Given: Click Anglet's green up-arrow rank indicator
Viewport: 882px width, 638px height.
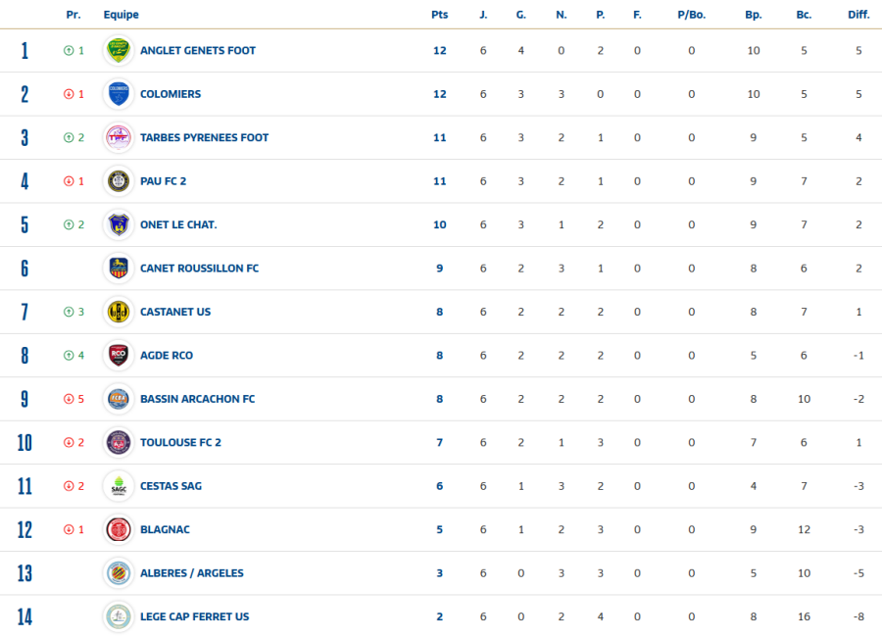Looking at the screenshot, I should [69, 50].
